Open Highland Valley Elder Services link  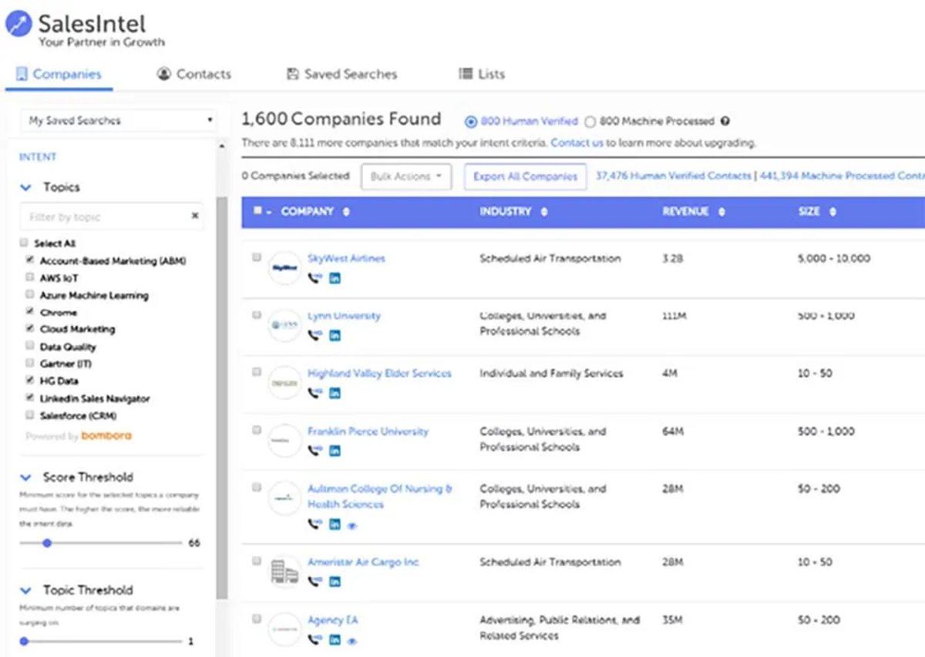click(379, 373)
